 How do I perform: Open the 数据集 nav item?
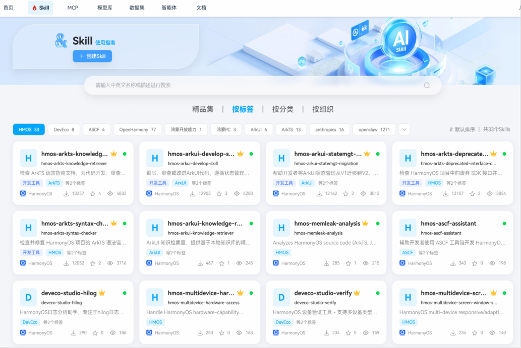click(137, 8)
